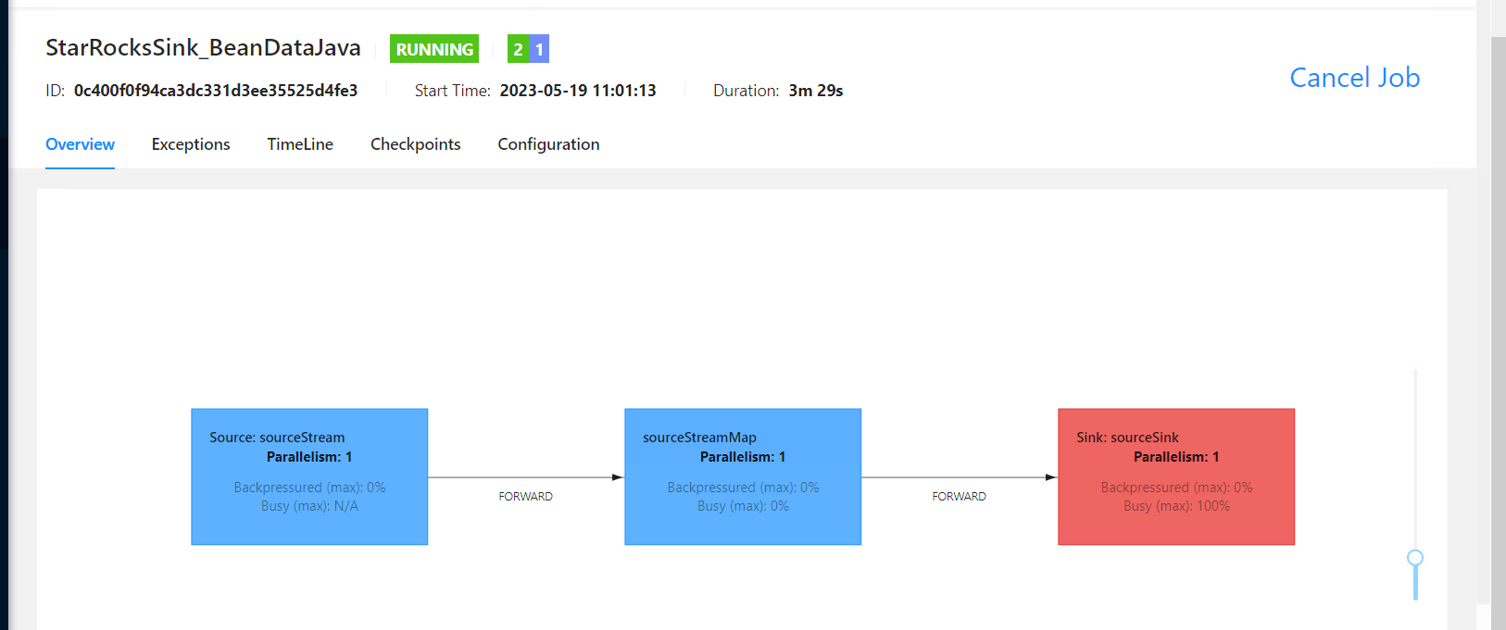The height and width of the screenshot is (630, 1506).
Task: Open the Configuration tab
Action: pyautogui.click(x=548, y=144)
